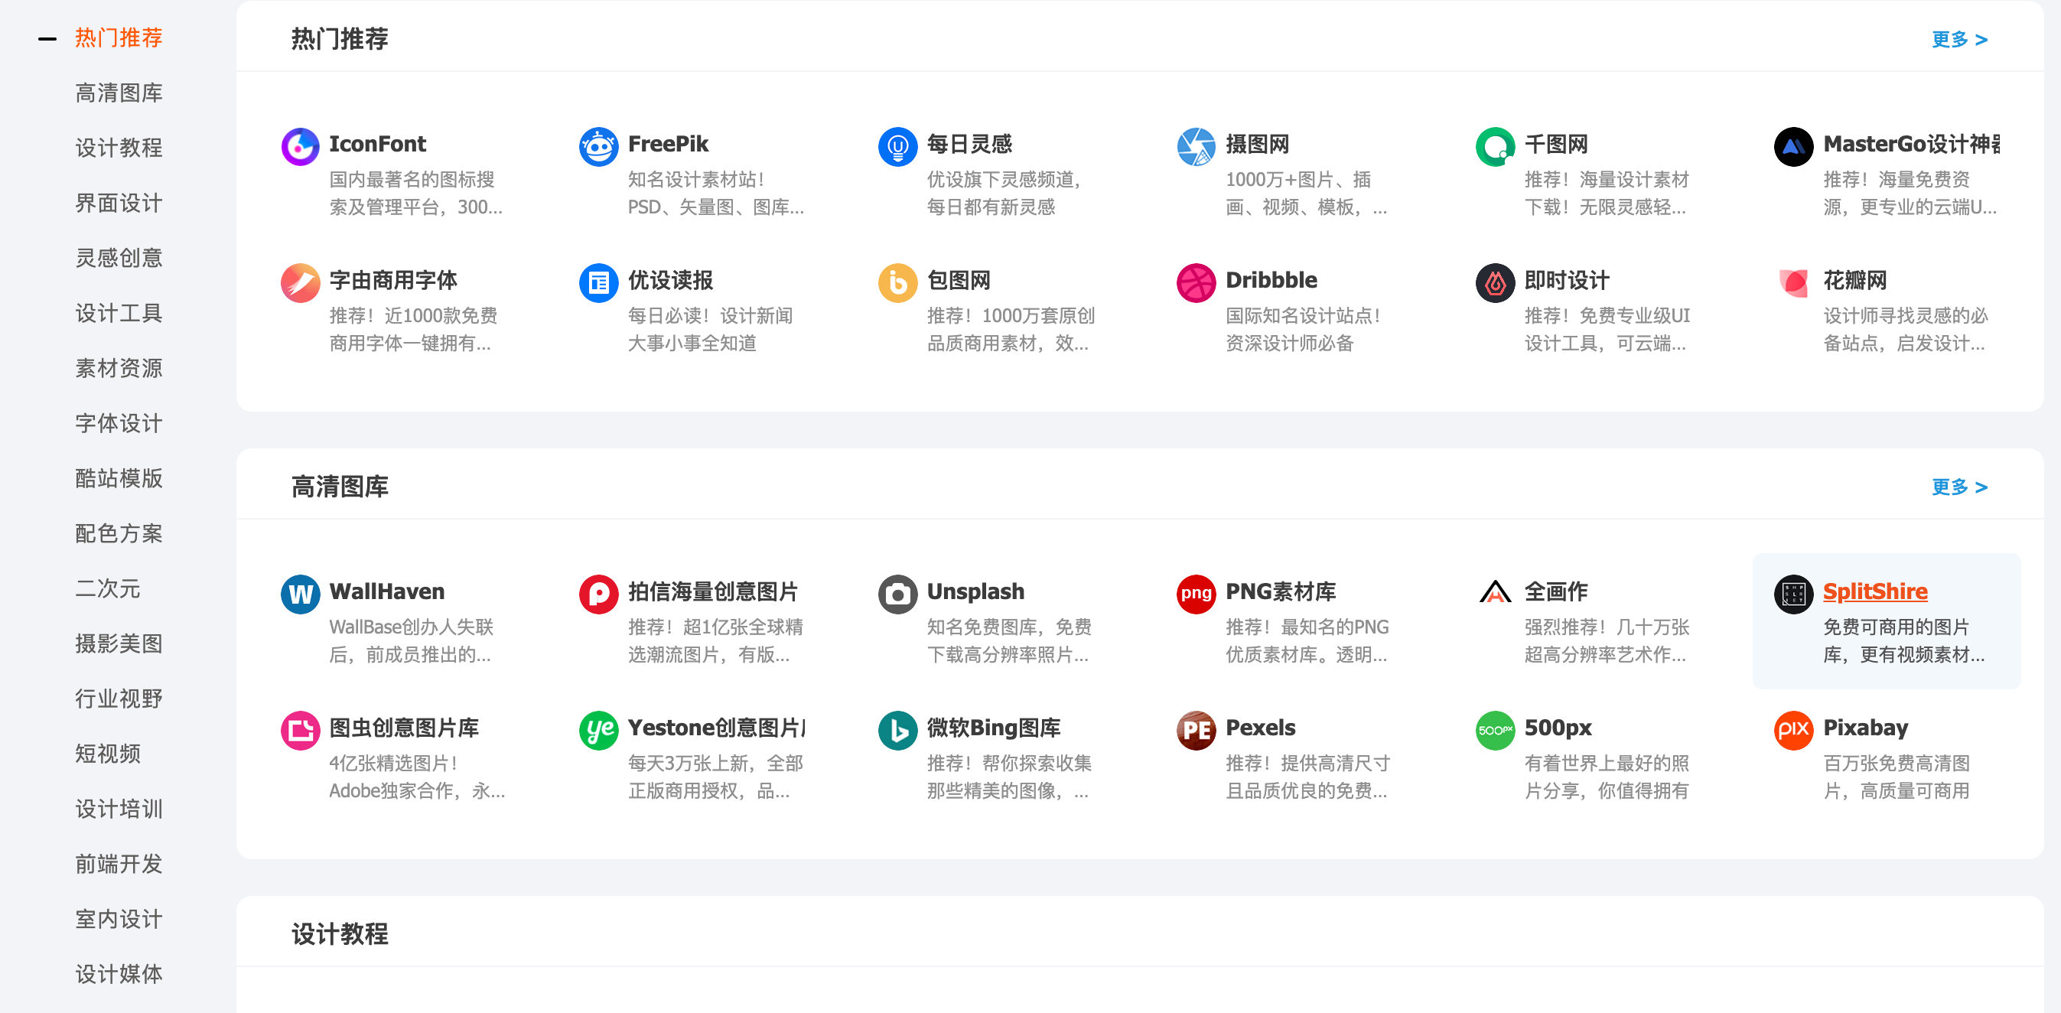The height and width of the screenshot is (1013, 2061).
Task: Go to 设计工具 in sidebar
Action: tap(119, 313)
